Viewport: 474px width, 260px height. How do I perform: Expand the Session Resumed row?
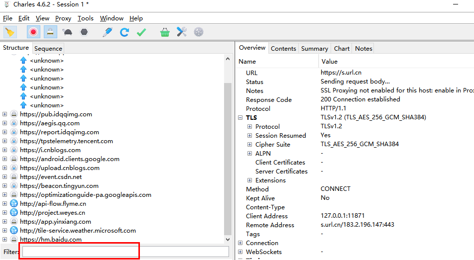(x=250, y=135)
